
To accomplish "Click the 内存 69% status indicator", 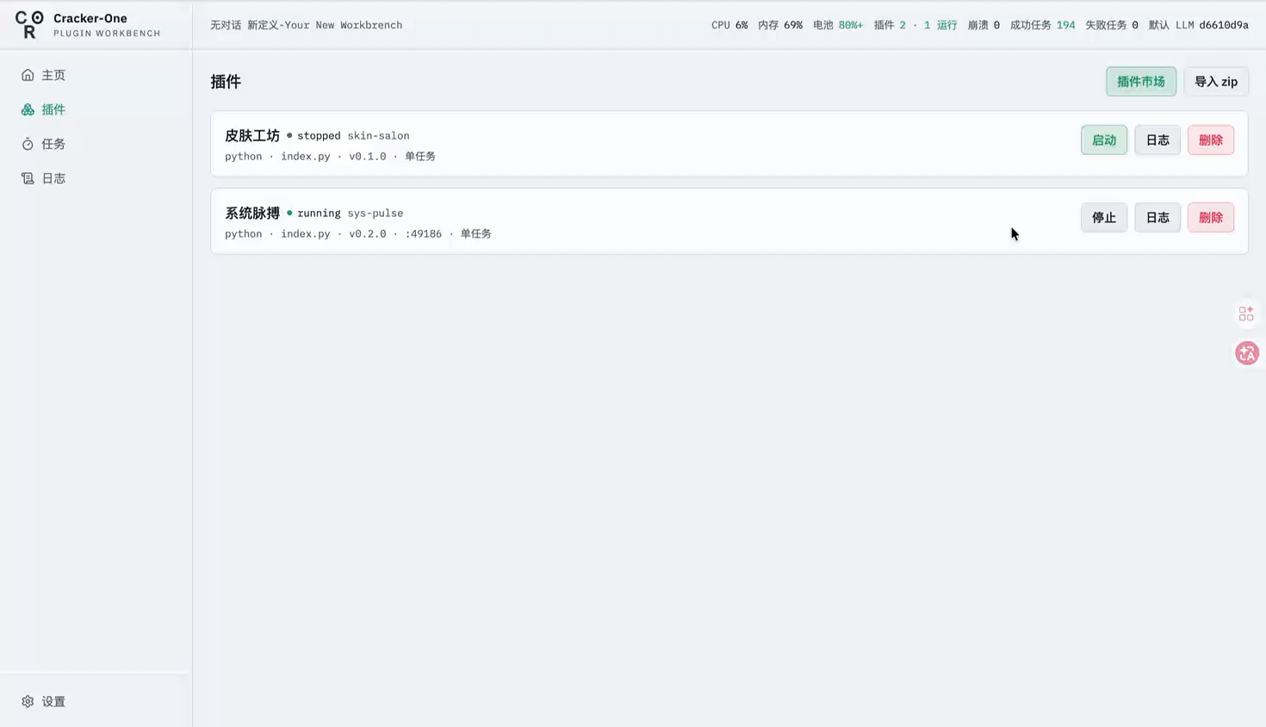I will [780, 25].
